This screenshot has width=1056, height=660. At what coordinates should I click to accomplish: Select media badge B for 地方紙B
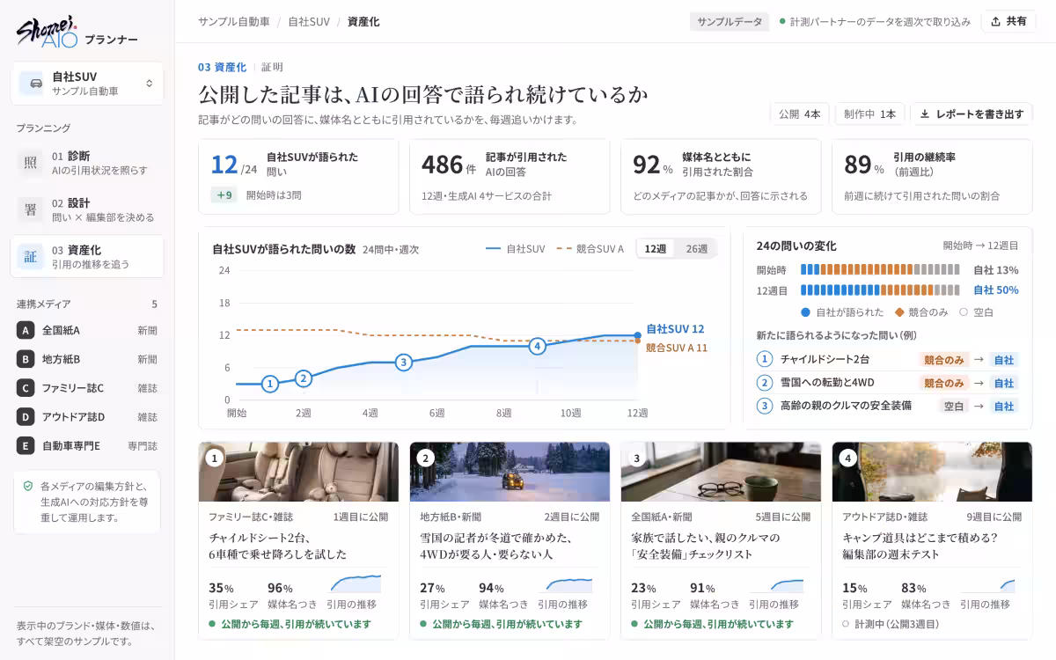click(x=26, y=359)
